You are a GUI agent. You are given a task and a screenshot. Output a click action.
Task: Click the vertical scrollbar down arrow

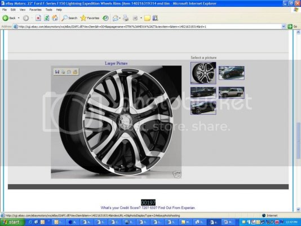[298, 210]
